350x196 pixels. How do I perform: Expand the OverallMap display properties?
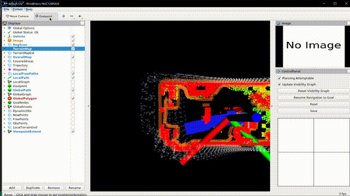(x=4, y=57)
